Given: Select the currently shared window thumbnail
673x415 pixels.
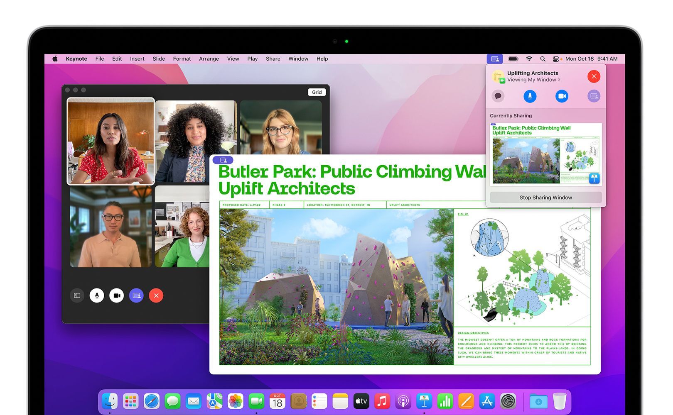Looking at the screenshot, I should point(546,154).
